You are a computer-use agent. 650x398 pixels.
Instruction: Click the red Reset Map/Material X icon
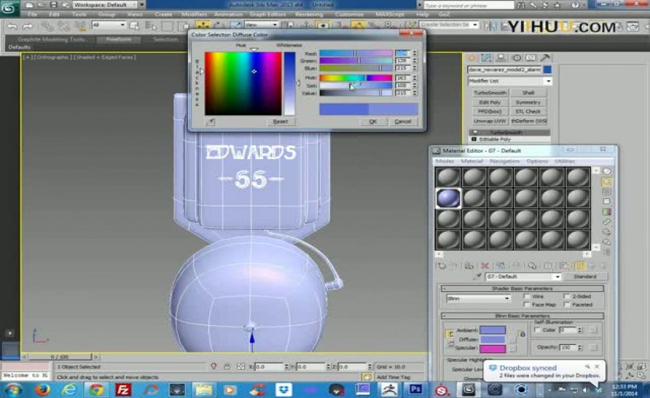[485, 266]
